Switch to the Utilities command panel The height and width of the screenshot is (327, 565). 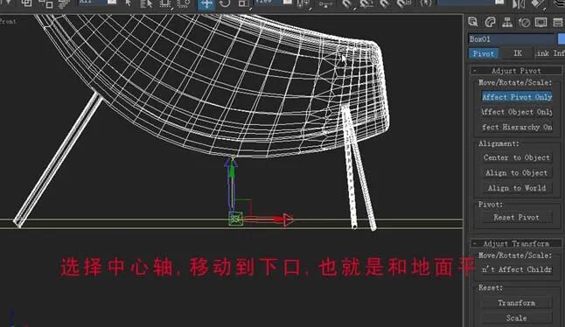pos(558,22)
